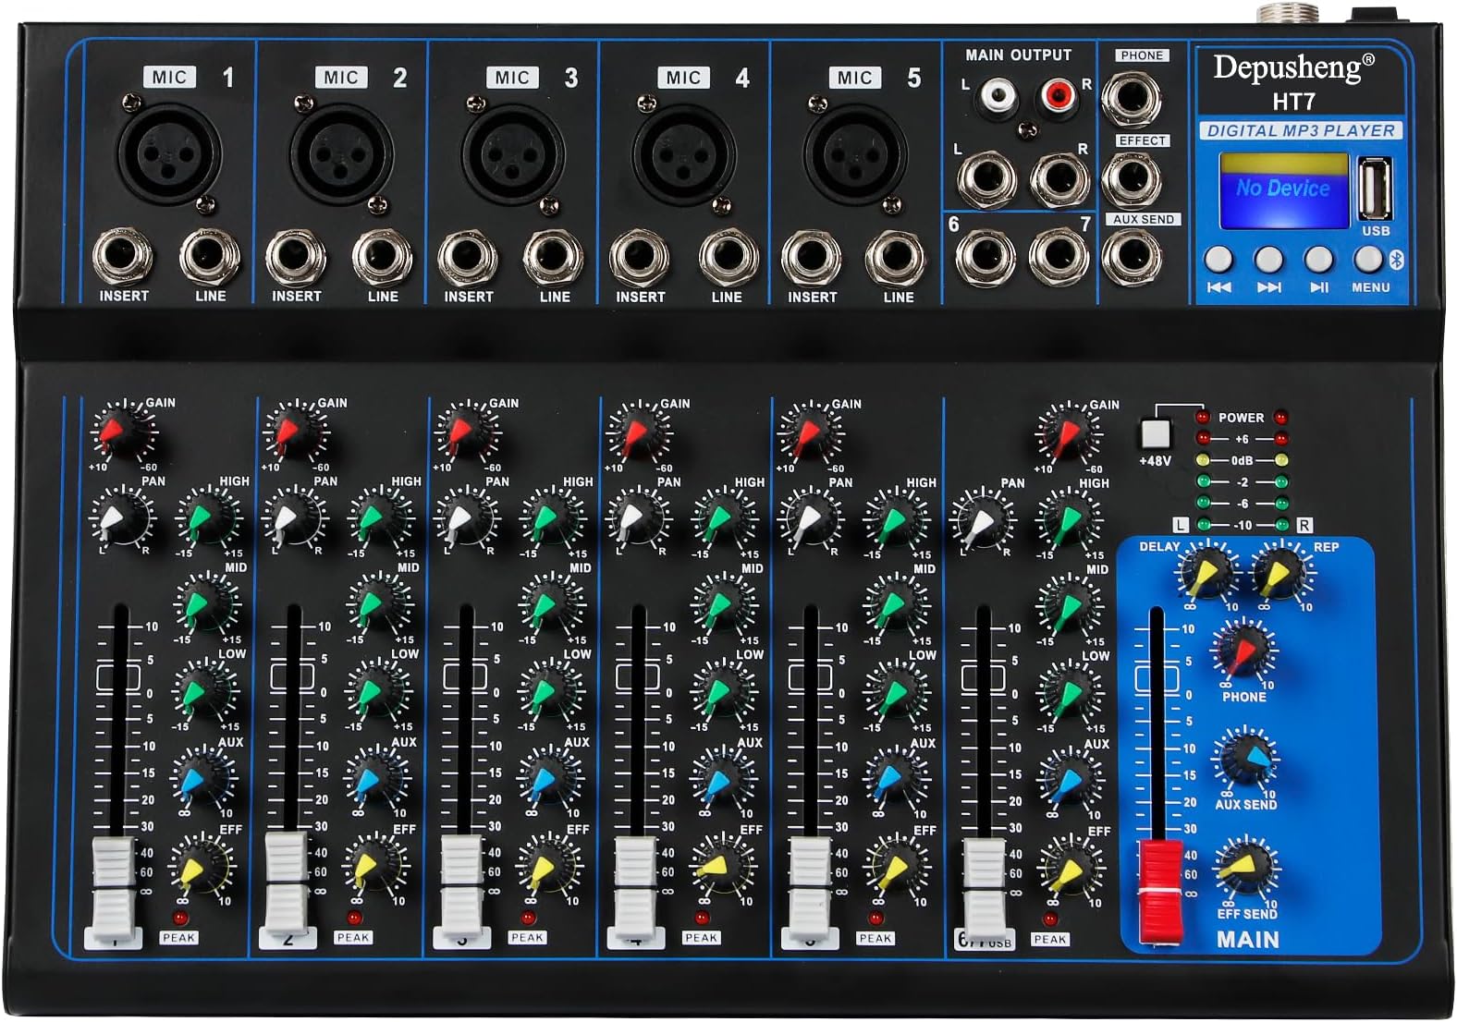Click channel 1 INSERT jack
Image resolution: width=1457 pixels, height=1022 pixels.
tap(123, 258)
